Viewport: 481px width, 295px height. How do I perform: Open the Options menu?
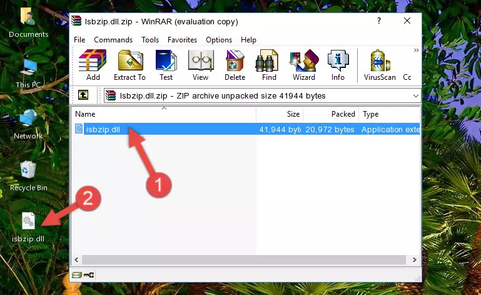(x=219, y=40)
